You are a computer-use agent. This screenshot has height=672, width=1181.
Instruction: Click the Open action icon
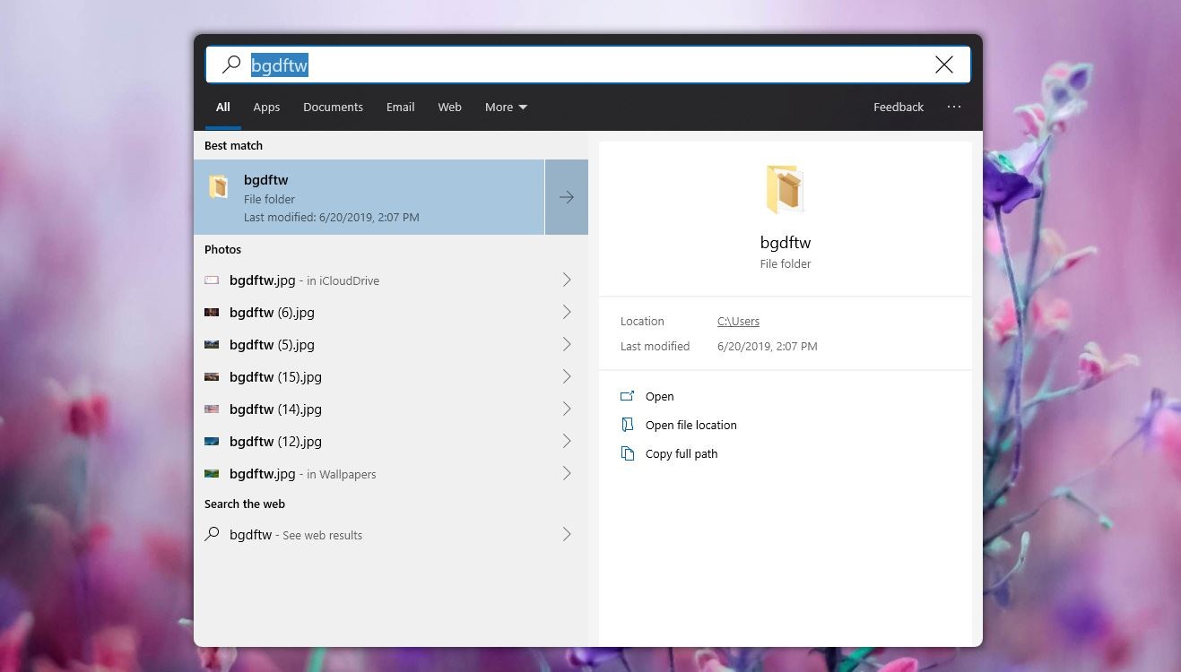628,396
